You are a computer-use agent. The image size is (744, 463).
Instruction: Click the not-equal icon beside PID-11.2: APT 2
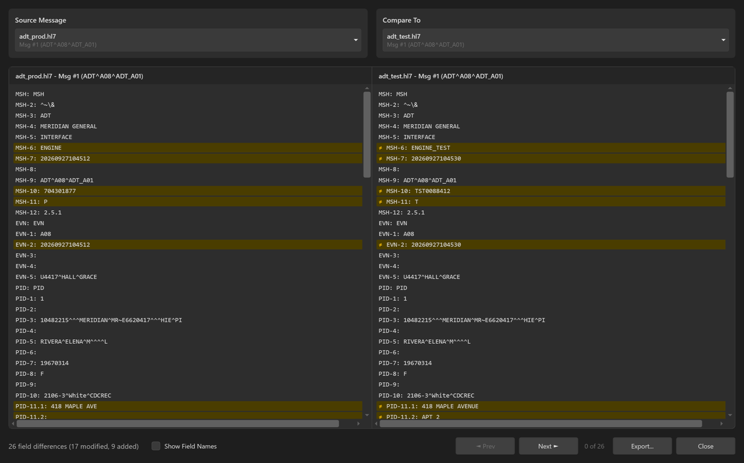[x=380, y=417]
